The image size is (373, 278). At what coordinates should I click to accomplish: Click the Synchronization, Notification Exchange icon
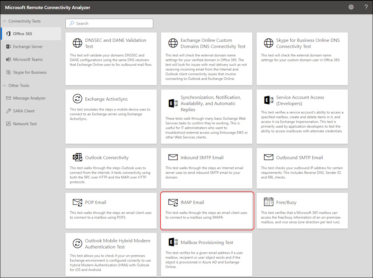pos(173,103)
